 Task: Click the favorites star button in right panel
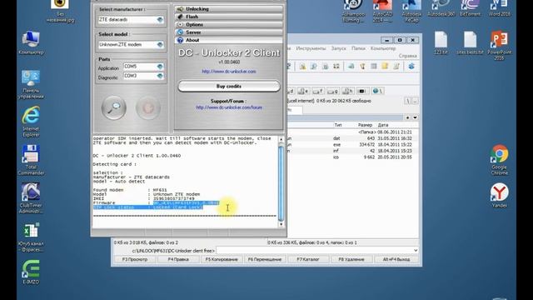click(x=407, y=117)
